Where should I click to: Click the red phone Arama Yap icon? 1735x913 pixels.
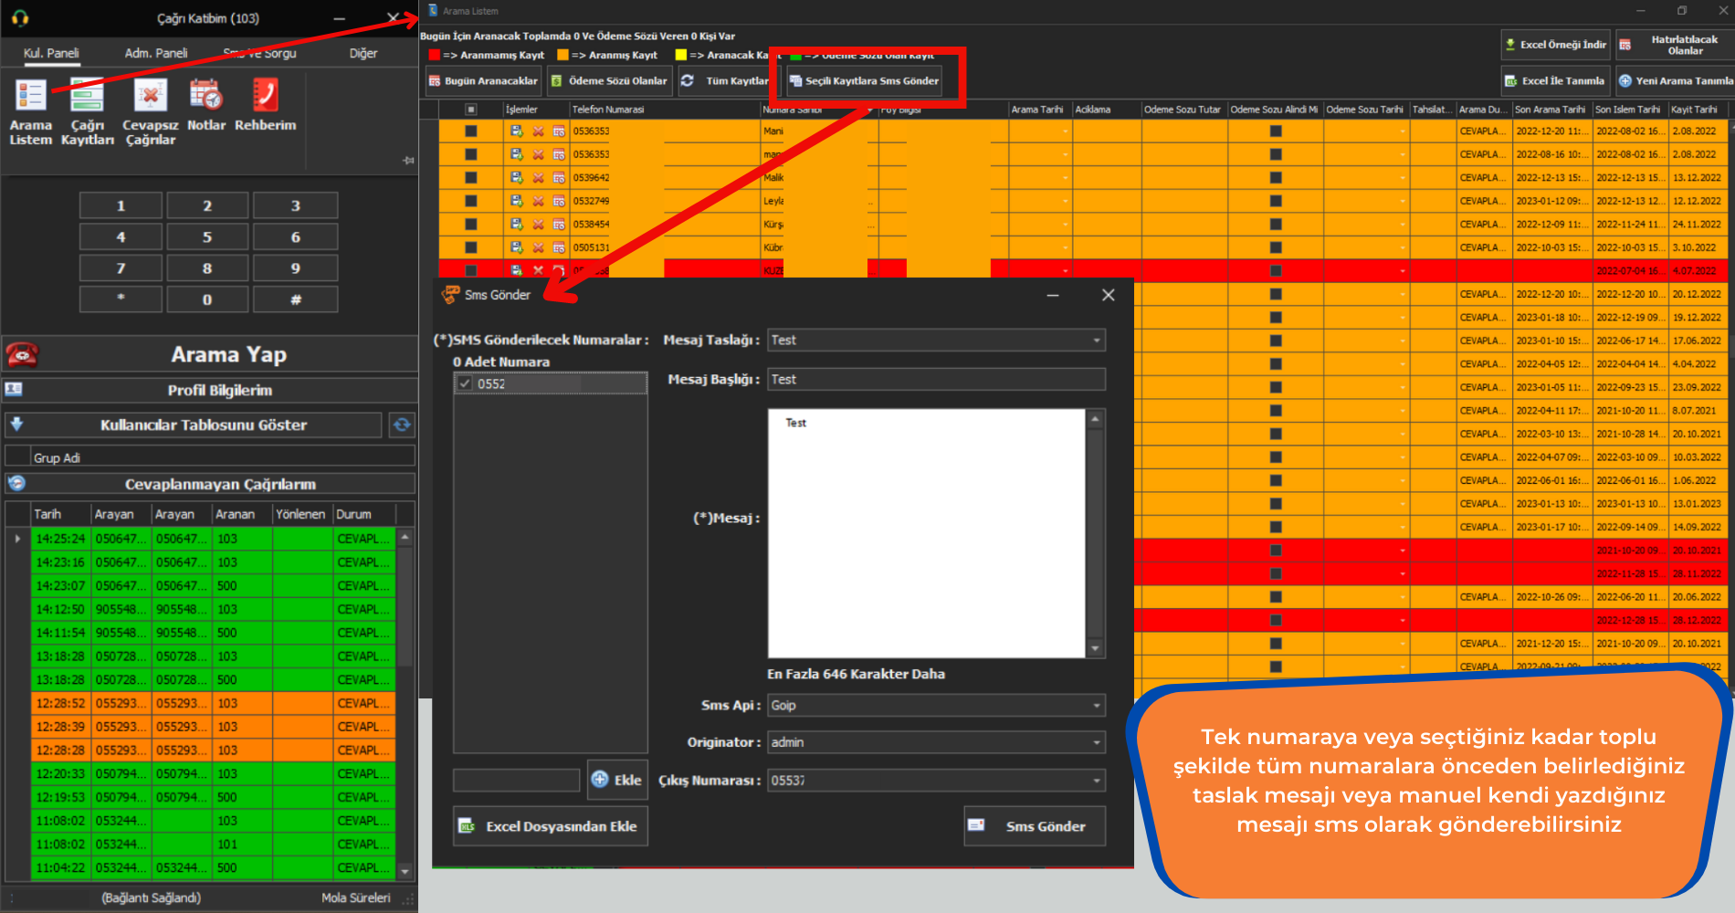click(x=23, y=354)
